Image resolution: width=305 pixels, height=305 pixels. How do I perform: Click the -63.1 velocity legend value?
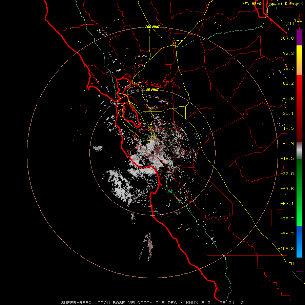pos(287,204)
